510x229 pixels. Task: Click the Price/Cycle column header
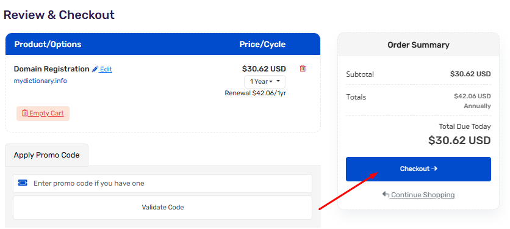(262, 45)
